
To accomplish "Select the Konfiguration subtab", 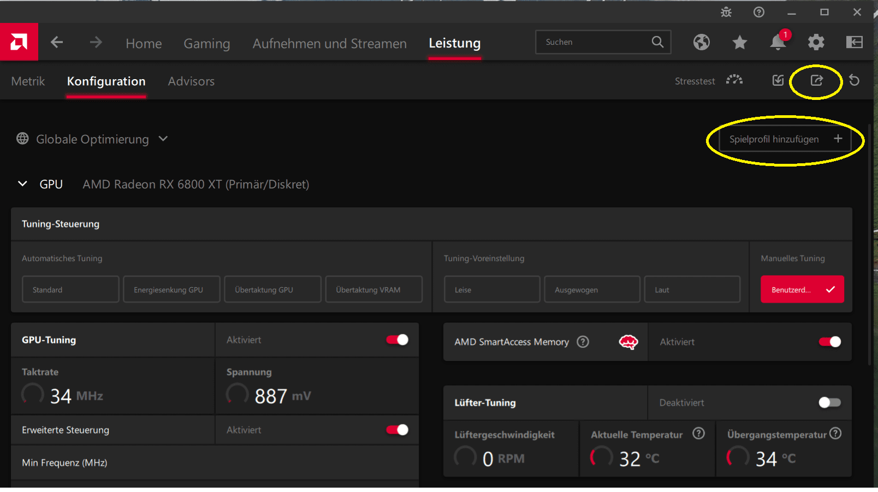I will pos(106,81).
